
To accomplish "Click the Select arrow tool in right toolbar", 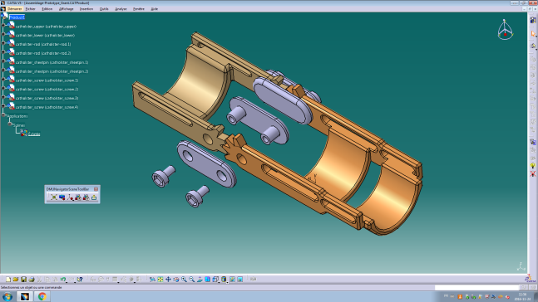I will click(x=533, y=33).
